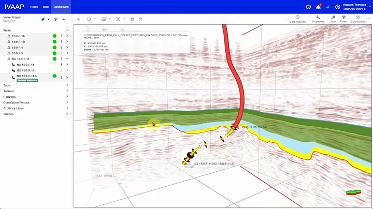Go to the Map tab
This screenshot has height=209, width=373.
click(46, 7)
